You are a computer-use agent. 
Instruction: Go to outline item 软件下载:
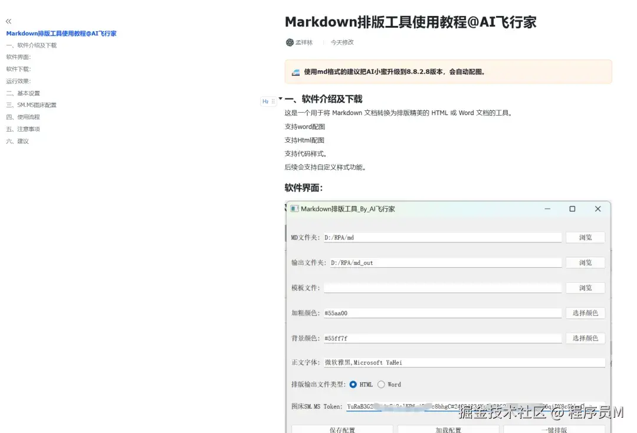tap(18, 69)
